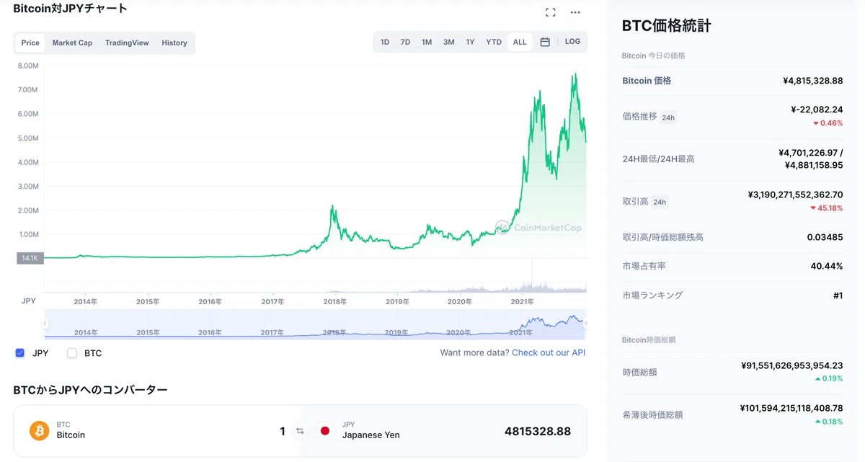Click the Bitcoin logo in converter
Image resolution: width=865 pixels, height=462 pixels.
[40, 431]
